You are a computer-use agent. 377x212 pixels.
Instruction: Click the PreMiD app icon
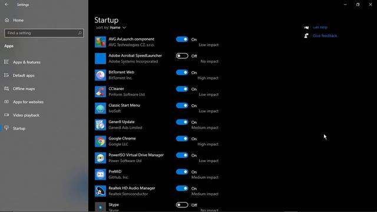tap(100, 174)
